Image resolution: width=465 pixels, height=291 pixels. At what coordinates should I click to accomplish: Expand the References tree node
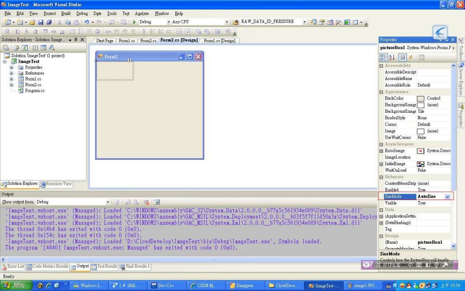(11, 73)
